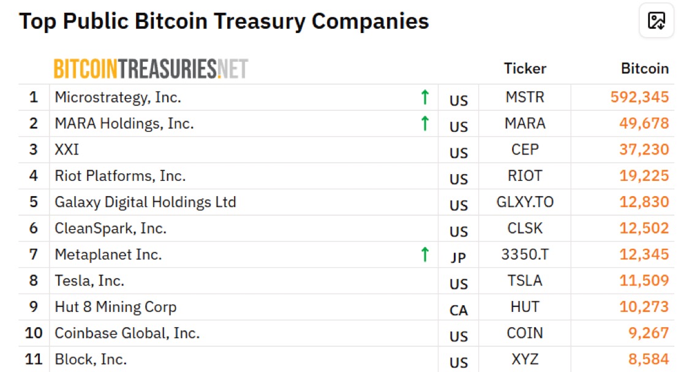Click the XXI company name
Screen dimensions: 689x372
67,150
